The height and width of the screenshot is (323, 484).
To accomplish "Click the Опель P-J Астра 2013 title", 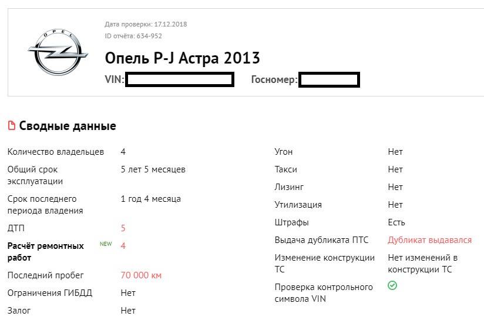I will click(182, 58).
